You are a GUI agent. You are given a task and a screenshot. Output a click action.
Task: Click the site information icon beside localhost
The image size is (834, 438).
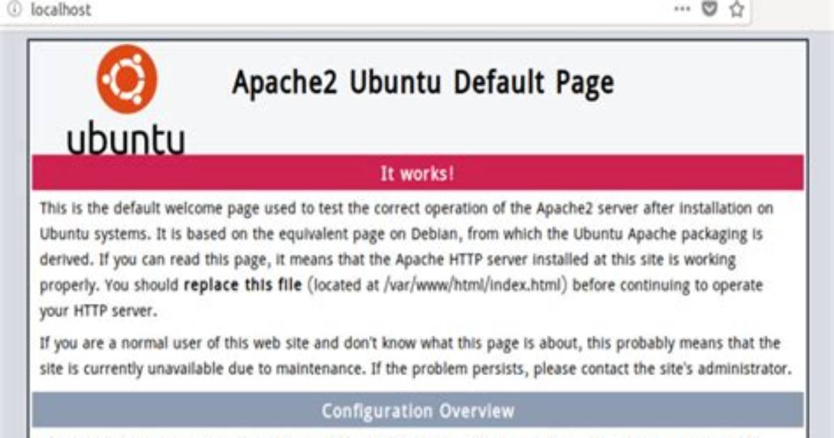click(14, 9)
